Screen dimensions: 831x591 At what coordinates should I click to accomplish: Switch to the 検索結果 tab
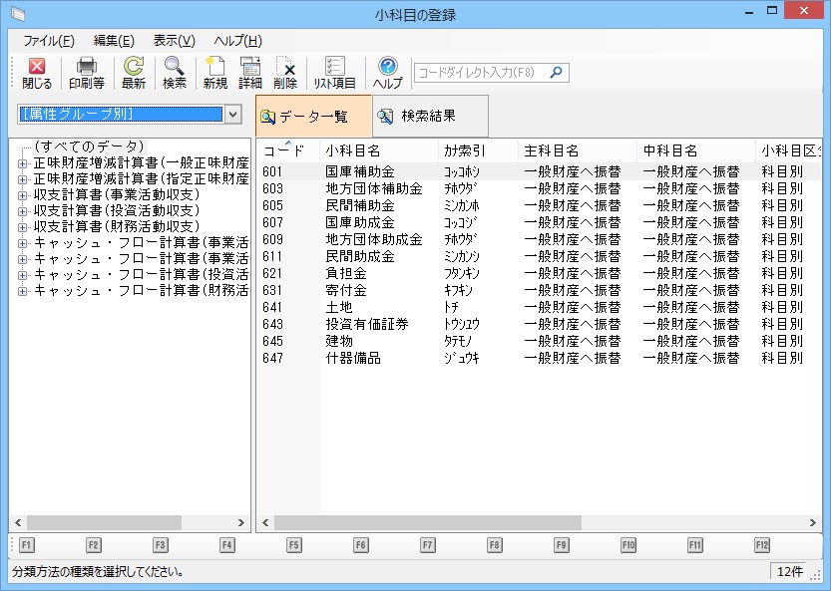click(x=430, y=117)
